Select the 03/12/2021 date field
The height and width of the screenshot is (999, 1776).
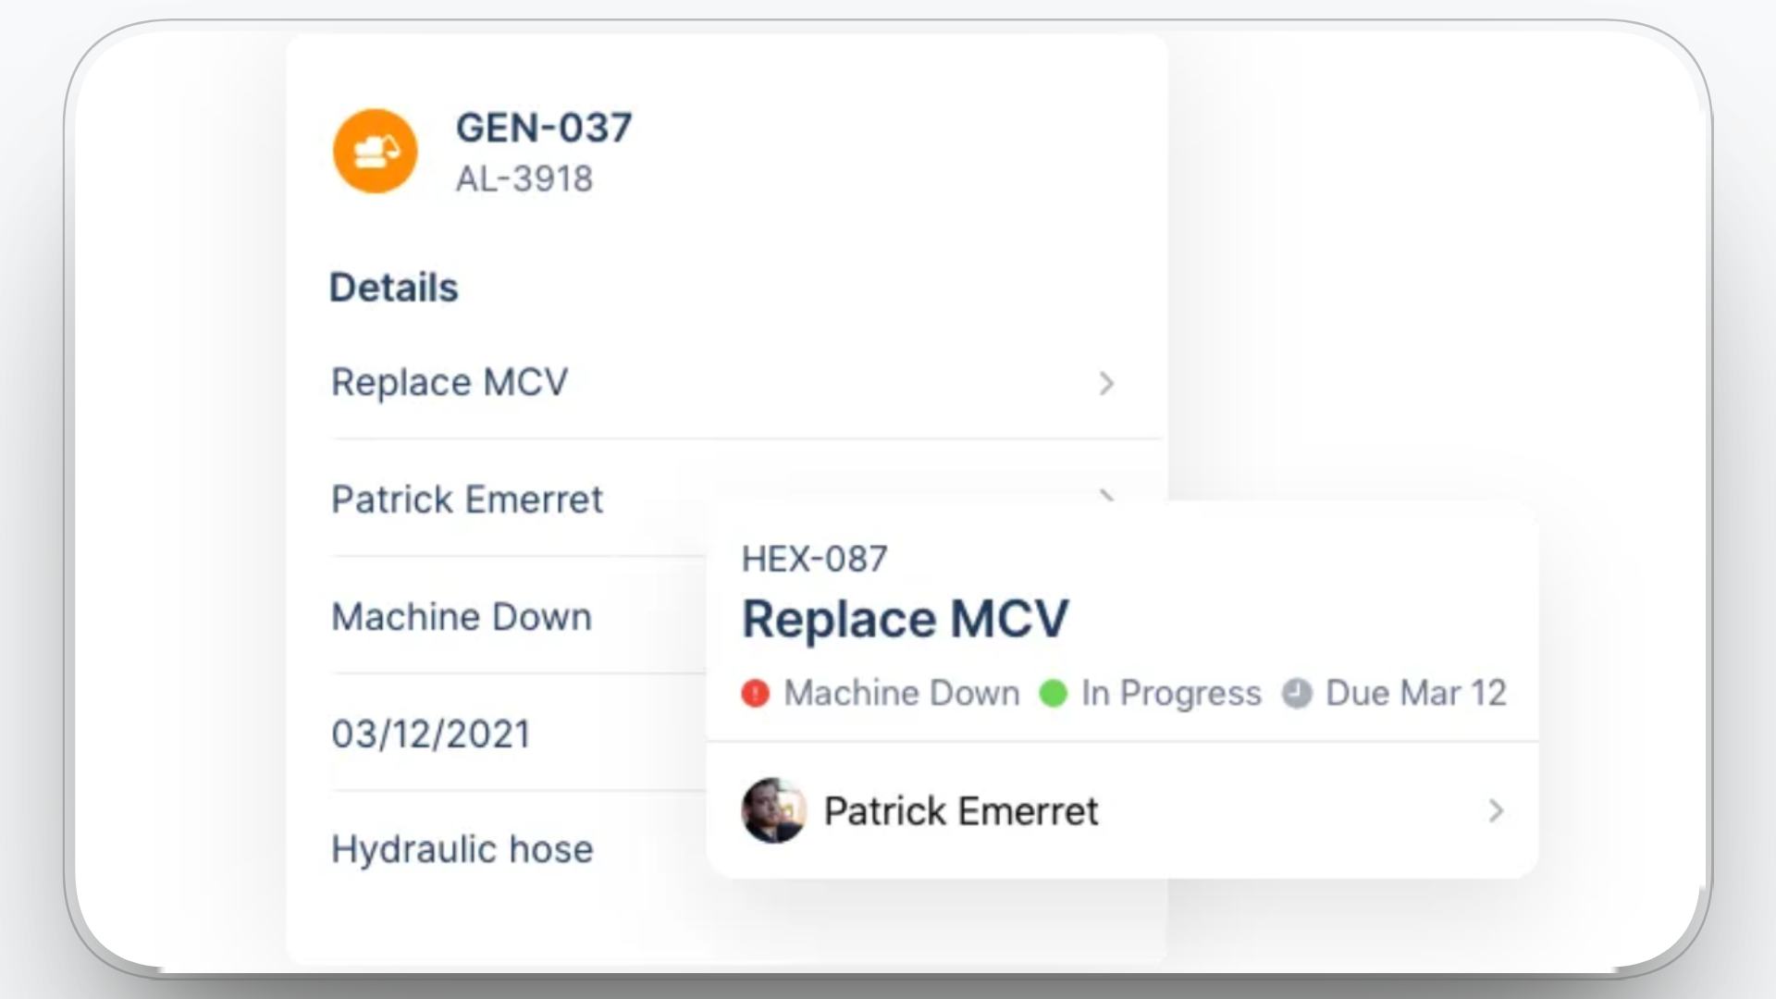click(x=430, y=734)
